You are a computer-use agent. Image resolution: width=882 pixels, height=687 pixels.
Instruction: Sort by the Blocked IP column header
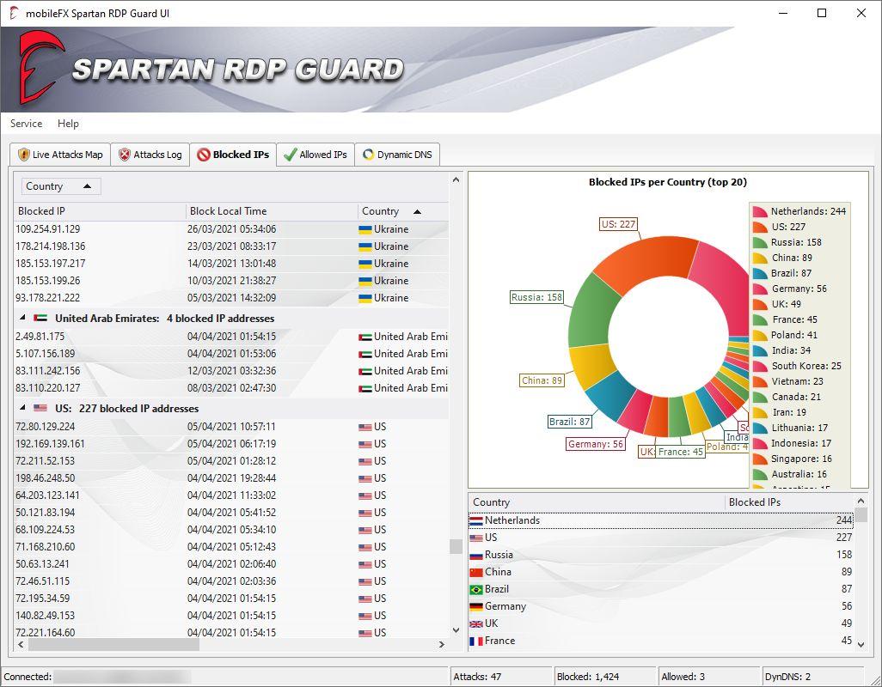coord(100,211)
